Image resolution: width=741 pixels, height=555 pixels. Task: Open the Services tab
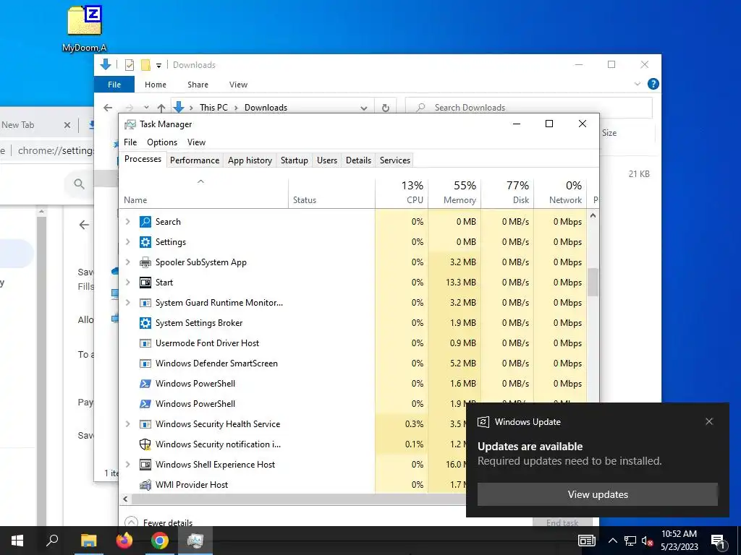tap(395, 160)
